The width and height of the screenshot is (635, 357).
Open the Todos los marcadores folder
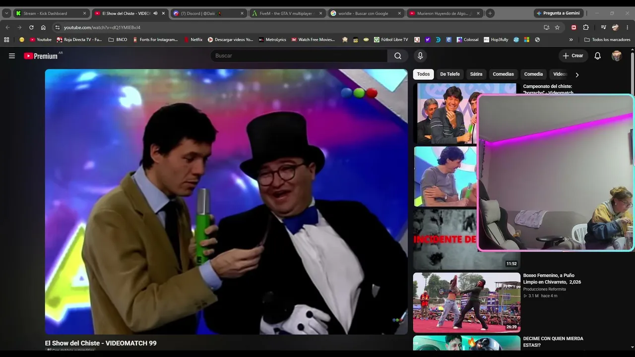pyautogui.click(x=607, y=40)
